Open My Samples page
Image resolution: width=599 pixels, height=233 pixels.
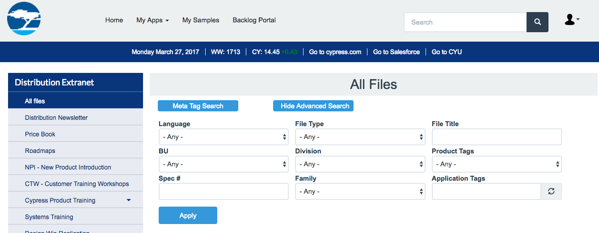(x=201, y=20)
